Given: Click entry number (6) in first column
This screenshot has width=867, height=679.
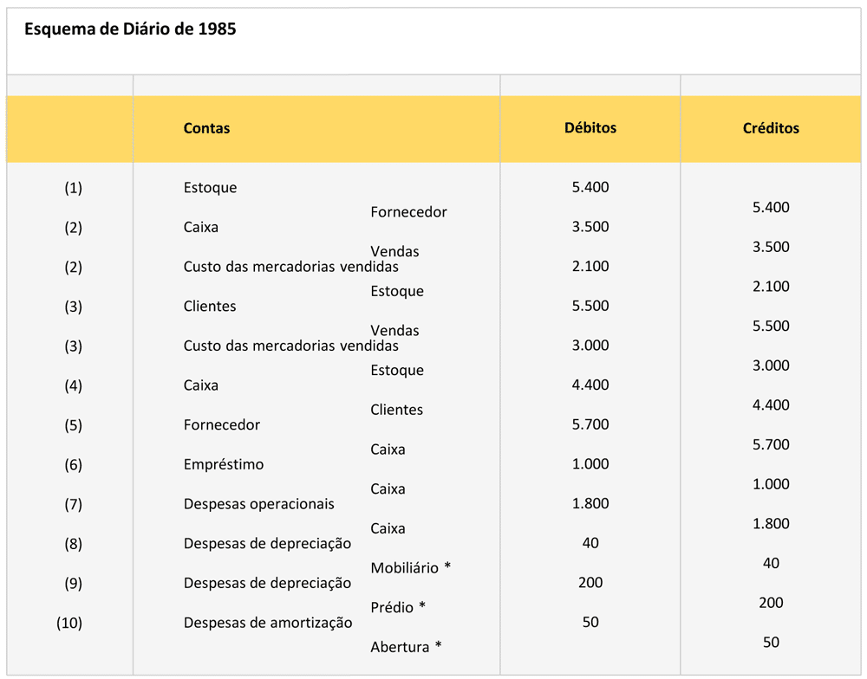Looking at the screenshot, I should click(x=73, y=465).
